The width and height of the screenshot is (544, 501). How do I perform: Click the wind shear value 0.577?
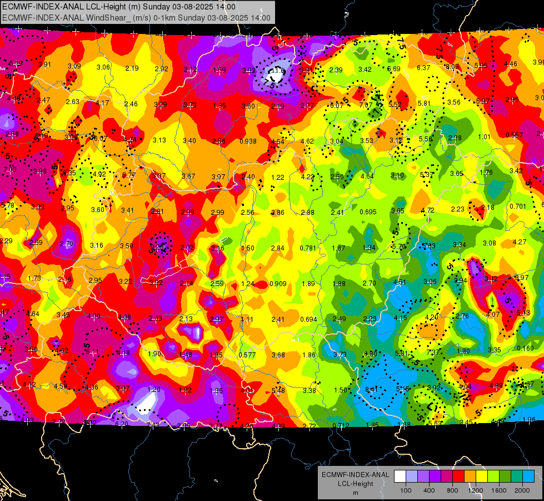click(x=247, y=355)
